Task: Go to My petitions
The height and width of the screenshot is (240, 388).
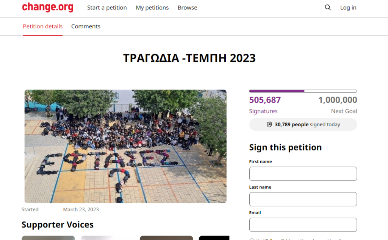Action: click(x=152, y=8)
